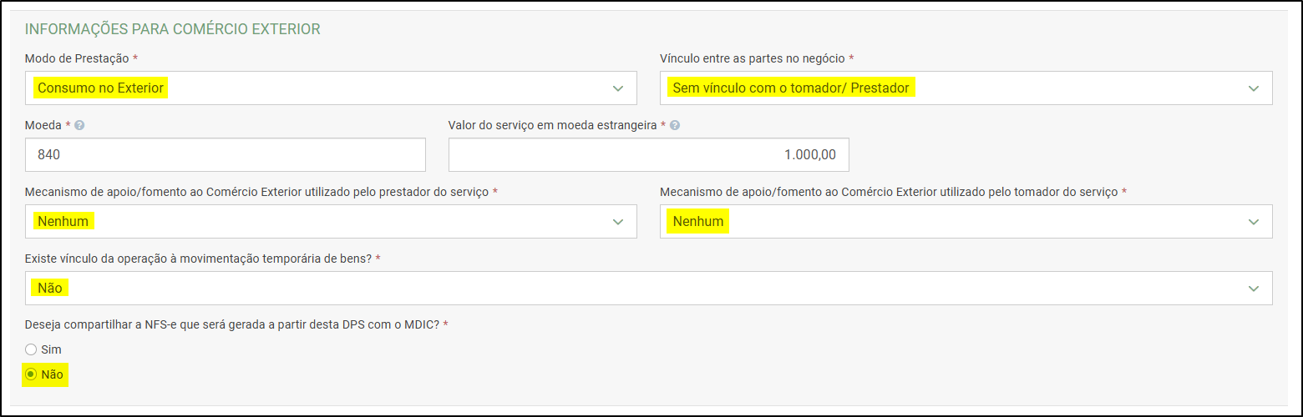The image size is (1303, 417).
Task: Click help icon beside Valor do serviço label
Action: click(675, 125)
